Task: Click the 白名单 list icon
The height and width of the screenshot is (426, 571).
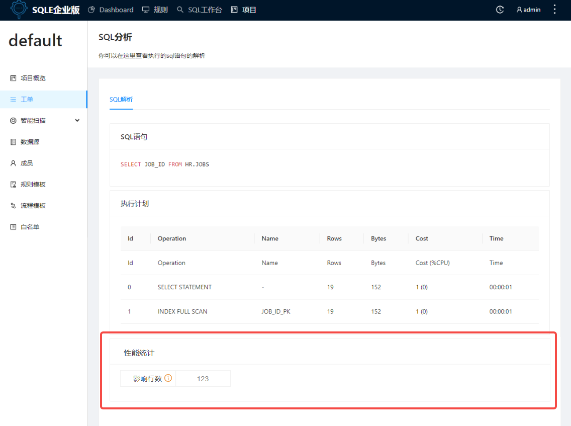Action: tap(13, 227)
